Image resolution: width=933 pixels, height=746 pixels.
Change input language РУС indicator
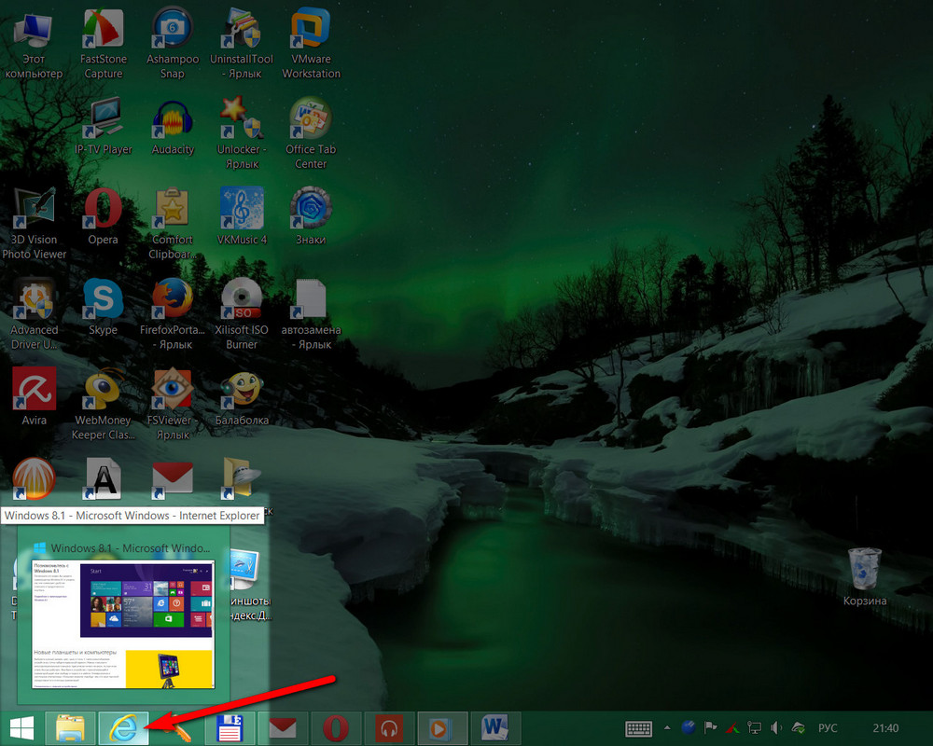(828, 728)
